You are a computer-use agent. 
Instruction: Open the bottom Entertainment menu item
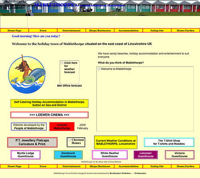coord(72,166)
